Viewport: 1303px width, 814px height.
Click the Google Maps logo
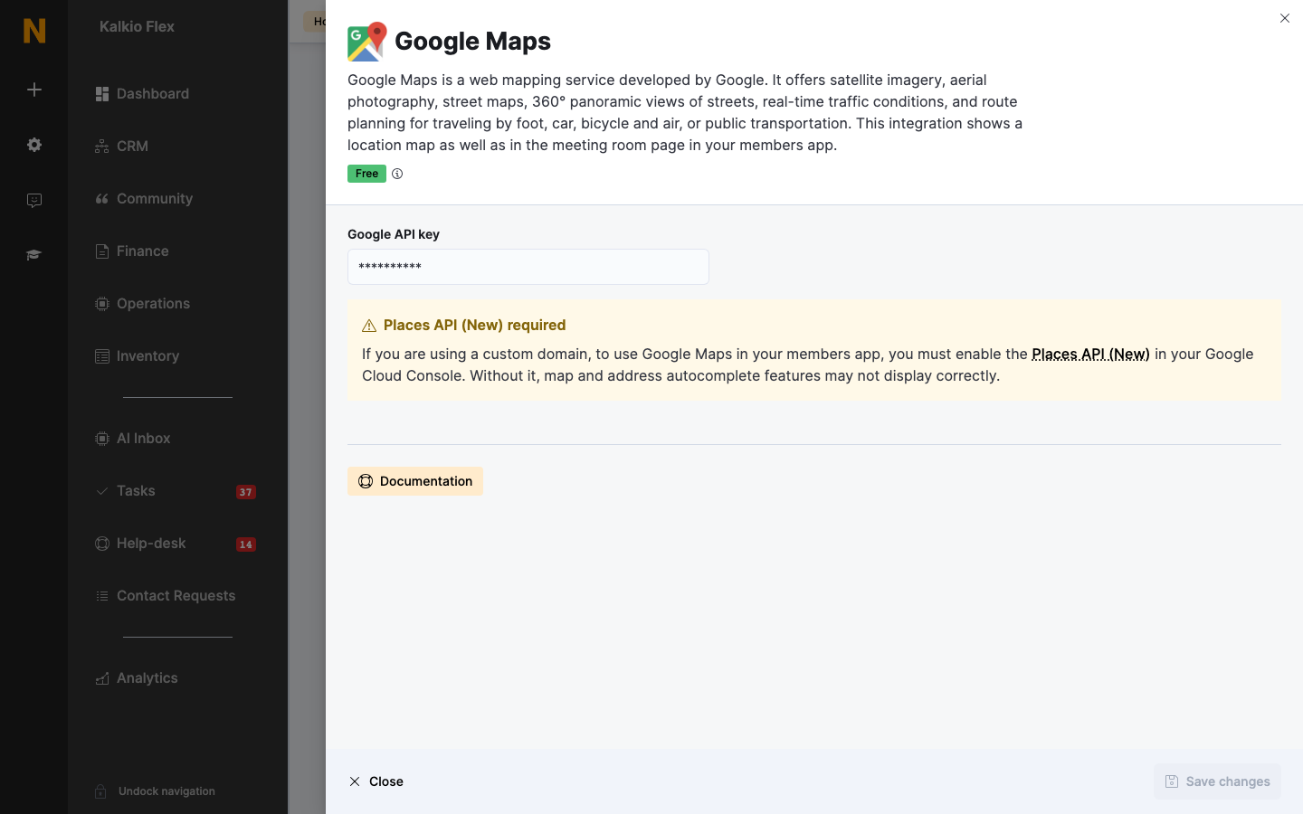(x=366, y=42)
